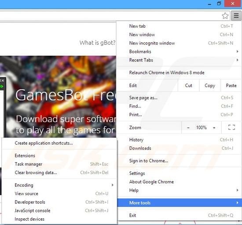Restore down the Chrome window
Screen dimensions: 242x225
[x=219, y=4]
